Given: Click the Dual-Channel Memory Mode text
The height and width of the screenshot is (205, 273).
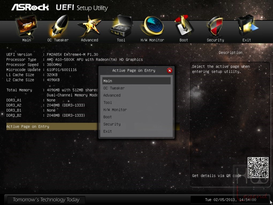Looking at the screenshot, I should pos(73,95).
